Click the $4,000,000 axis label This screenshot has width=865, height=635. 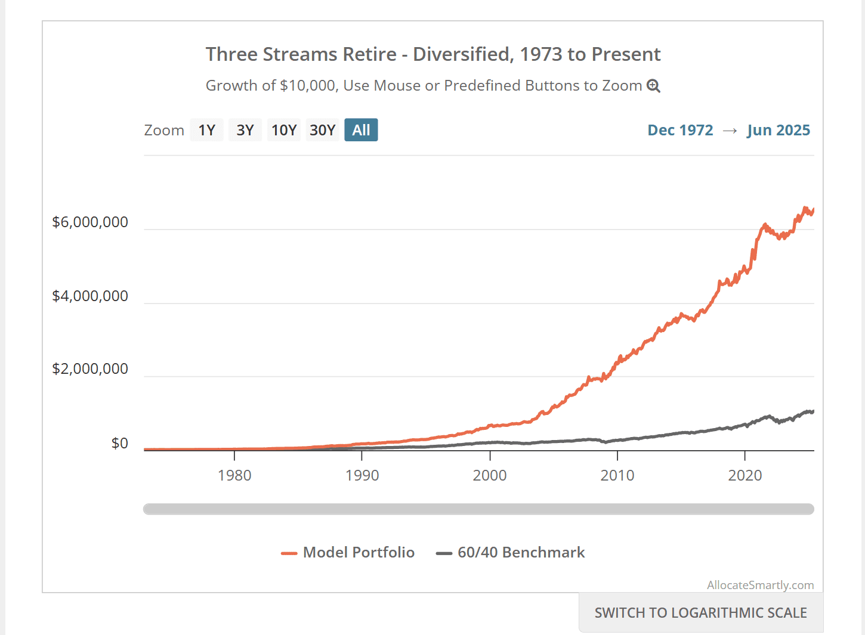coord(90,296)
